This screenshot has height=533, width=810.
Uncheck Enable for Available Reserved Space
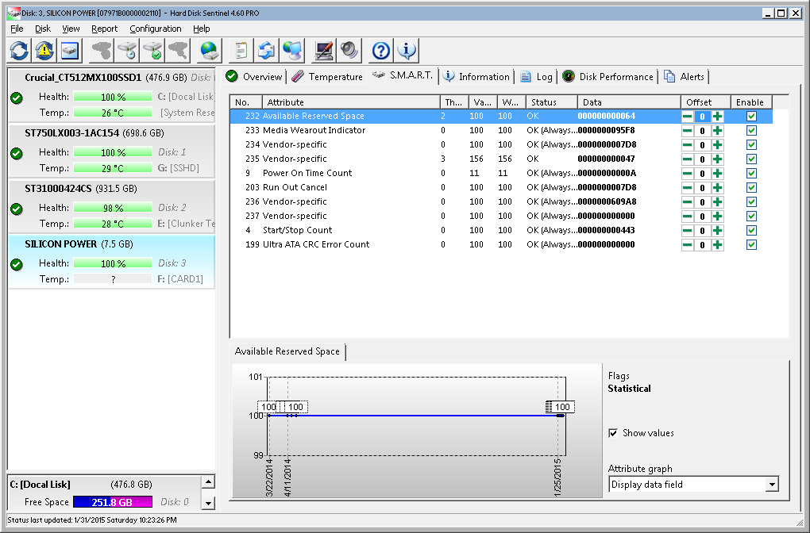751,117
